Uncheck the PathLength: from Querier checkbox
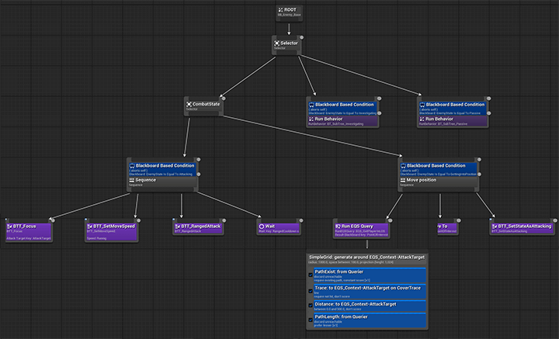559x339 pixels. click(310, 317)
